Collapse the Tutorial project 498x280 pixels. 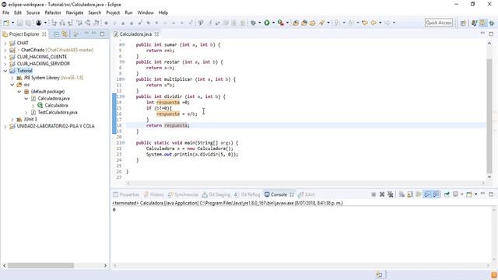[x=5, y=71]
